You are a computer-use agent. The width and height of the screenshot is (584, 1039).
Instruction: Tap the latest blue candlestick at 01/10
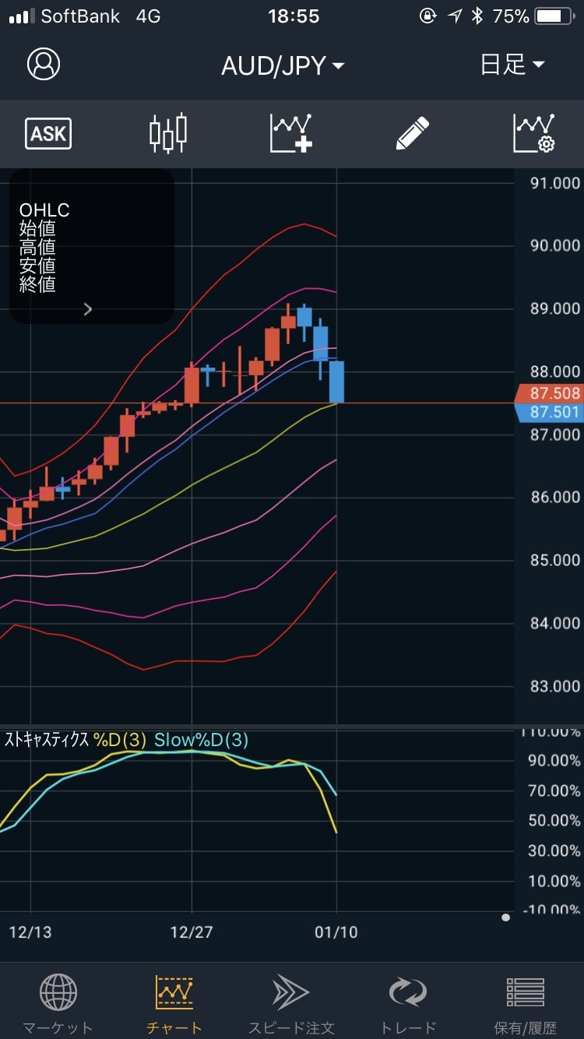[x=336, y=382]
